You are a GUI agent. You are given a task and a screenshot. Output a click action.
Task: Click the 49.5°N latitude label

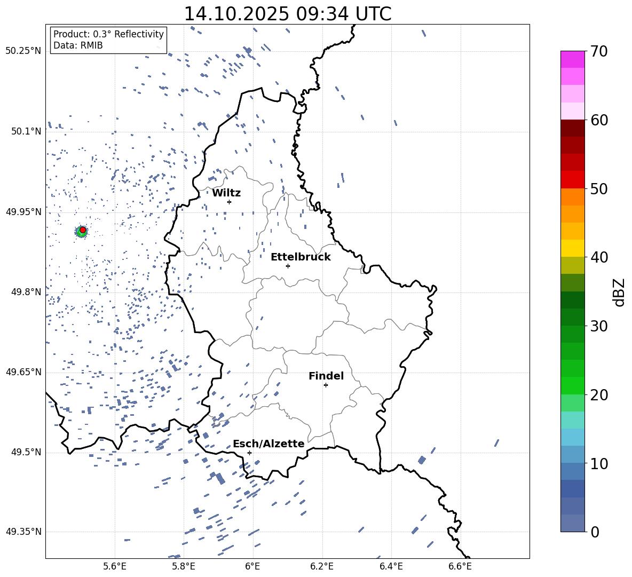coord(26,452)
